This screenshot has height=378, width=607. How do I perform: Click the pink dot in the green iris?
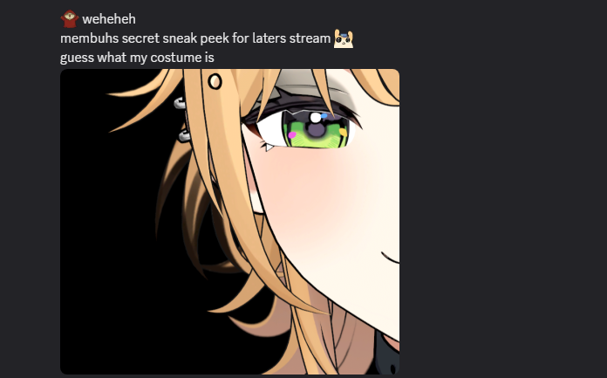pos(292,135)
